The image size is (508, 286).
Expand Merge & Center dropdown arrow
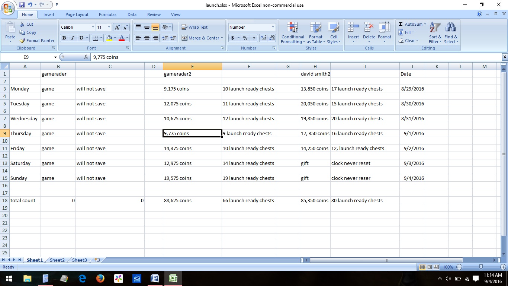[x=222, y=38]
